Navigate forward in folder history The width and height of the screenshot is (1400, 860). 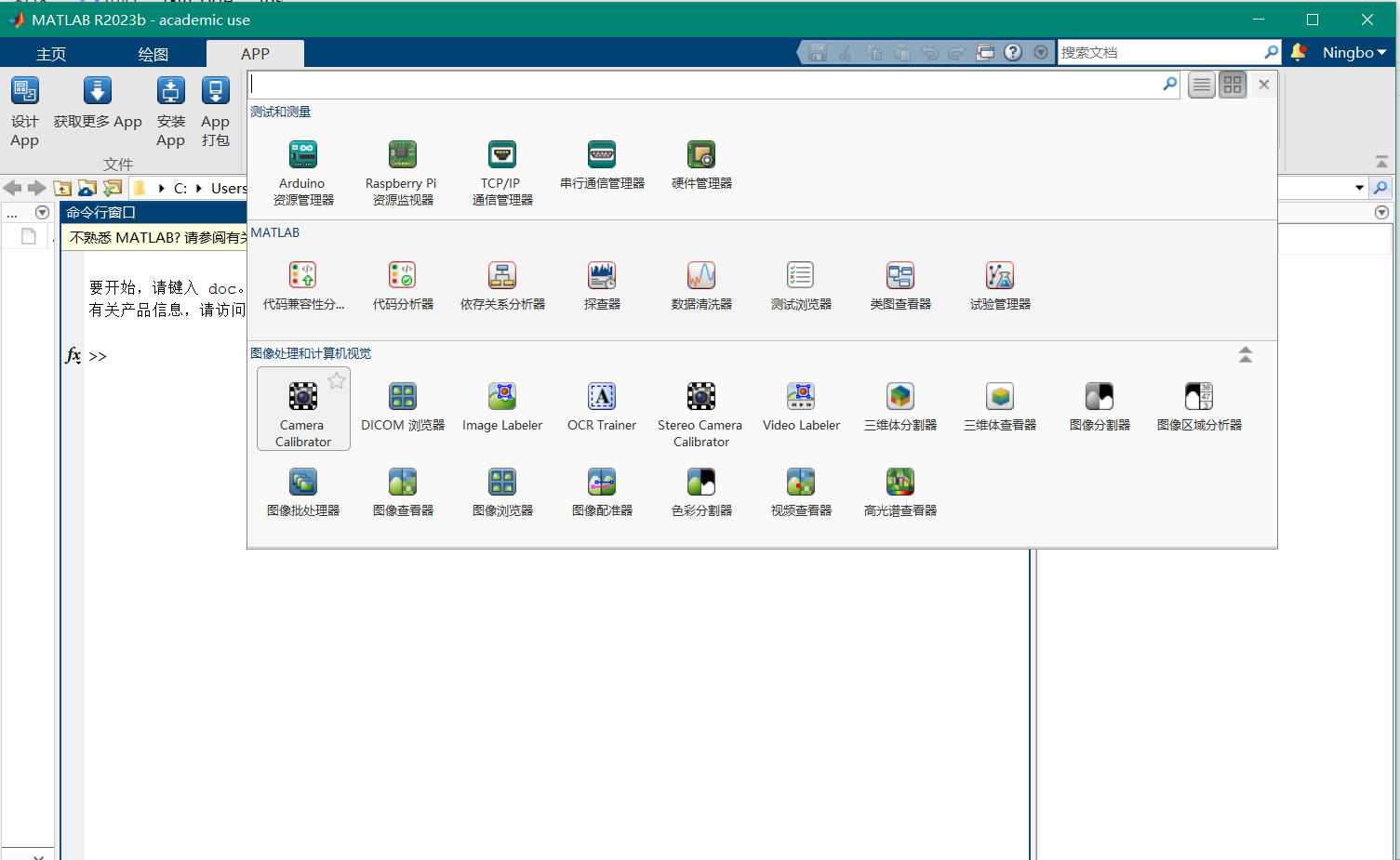coord(37,188)
